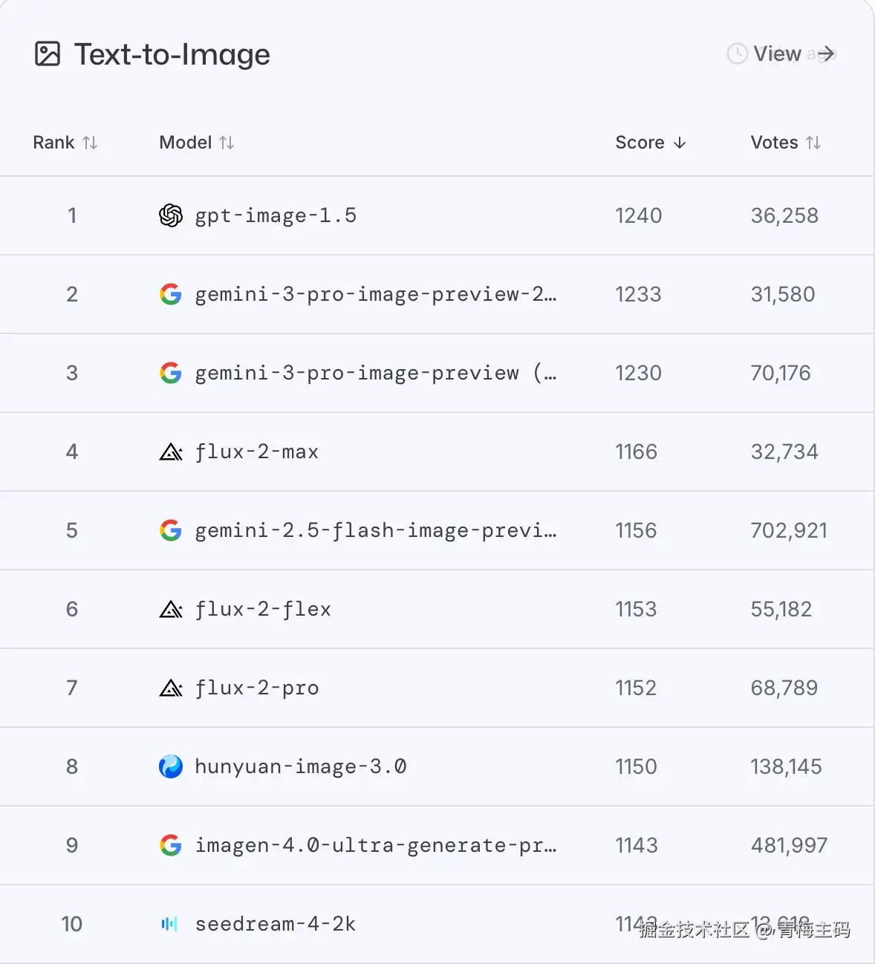Click the truncated imagen-4.0-ultra-generate model name

pyautogui.click(x=375, y=845)
